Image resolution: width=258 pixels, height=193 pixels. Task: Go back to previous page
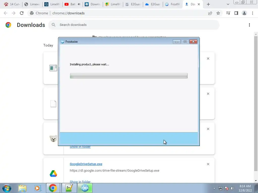6,13
